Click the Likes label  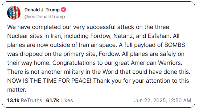[x=67, y=100]
